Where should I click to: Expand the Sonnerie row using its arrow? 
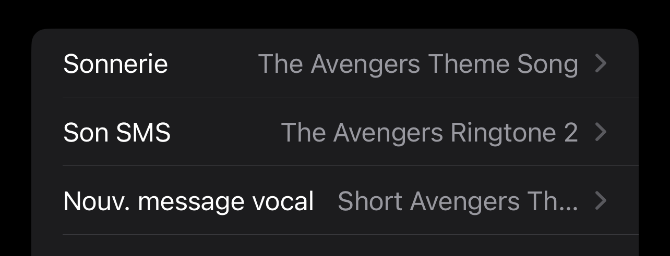tap(601, 64)
